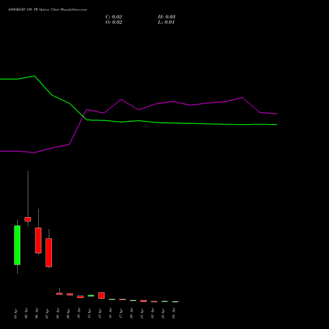Select the red candle above 07 Apr
The width and height of the screenshot is (329, 329).
click(x=49, y=253)
